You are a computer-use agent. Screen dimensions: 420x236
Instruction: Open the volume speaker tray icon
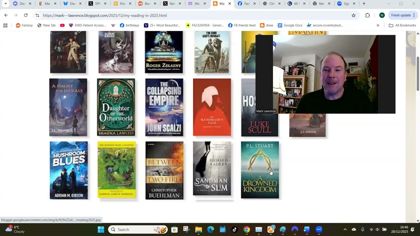(377, 229)
